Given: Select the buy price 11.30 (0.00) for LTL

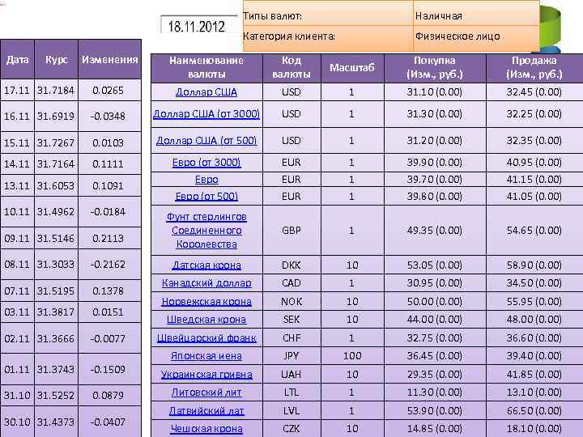Looking at the screenshot, I should point(435,392).
